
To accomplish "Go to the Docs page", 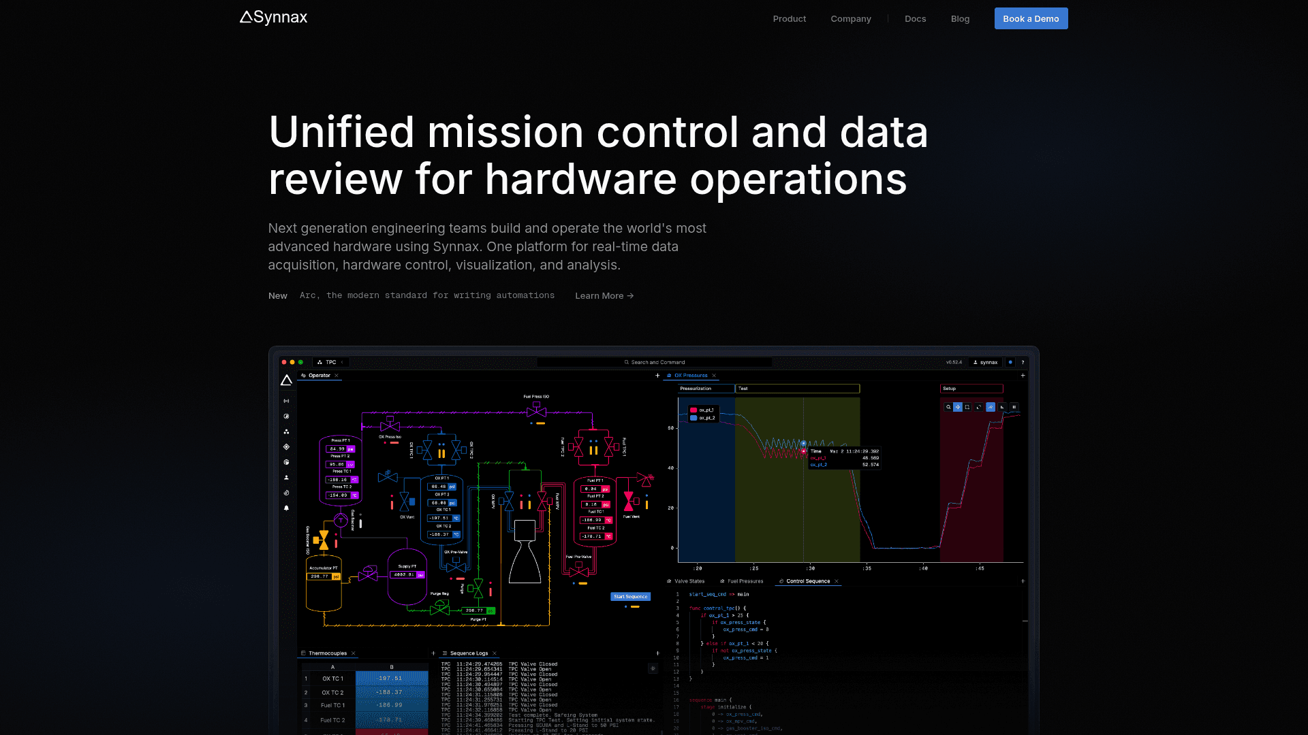I will tap(915, 19).
